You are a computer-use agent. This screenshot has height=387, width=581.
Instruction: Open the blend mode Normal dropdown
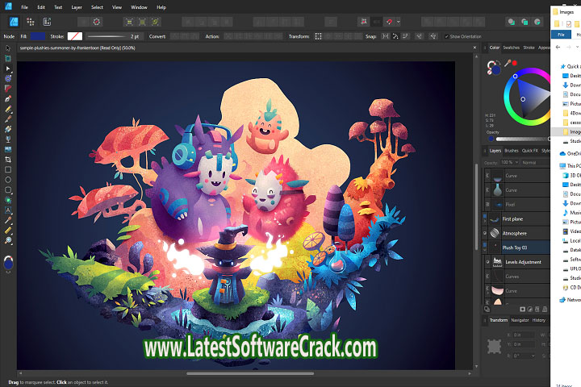[x=536, y=163]
